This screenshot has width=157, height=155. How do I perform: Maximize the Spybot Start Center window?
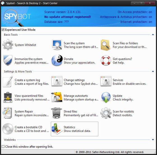[x=141, y=3]
